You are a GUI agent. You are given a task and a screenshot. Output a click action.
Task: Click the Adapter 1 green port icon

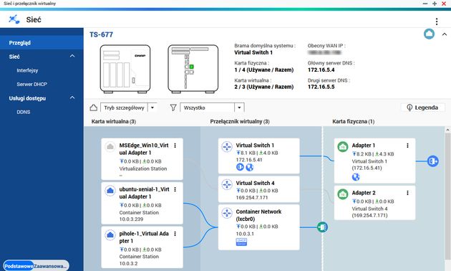click(x=343, y=146)
